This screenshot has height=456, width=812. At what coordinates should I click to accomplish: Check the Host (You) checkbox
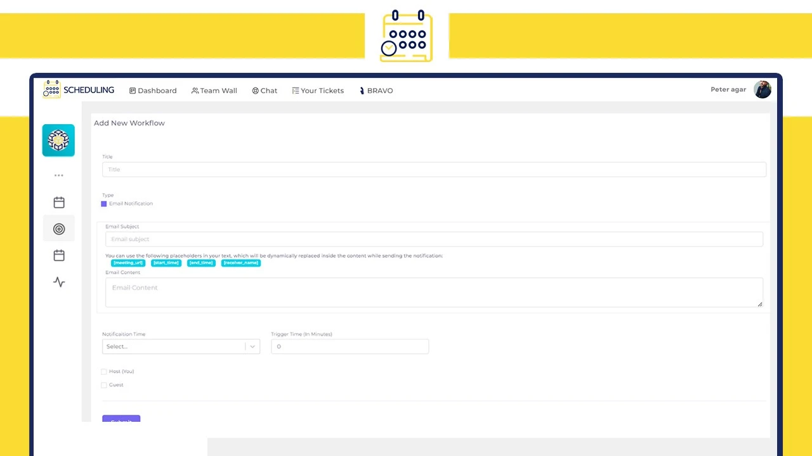coord(104,372)
